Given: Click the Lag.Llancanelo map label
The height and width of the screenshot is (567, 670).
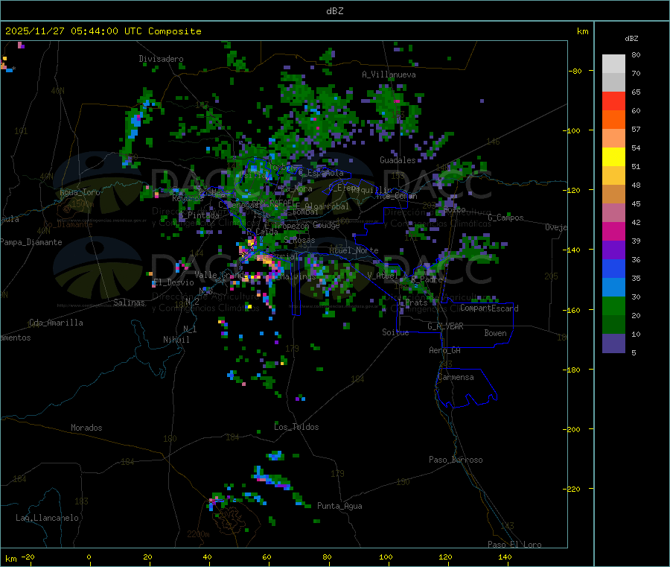Looking at the screenshot, I should (47, 518).
